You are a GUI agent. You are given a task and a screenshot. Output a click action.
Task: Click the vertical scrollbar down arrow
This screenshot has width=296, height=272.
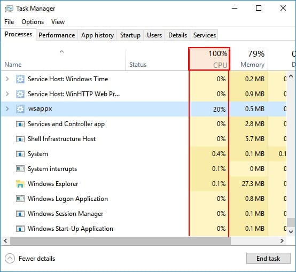(291, 231)
